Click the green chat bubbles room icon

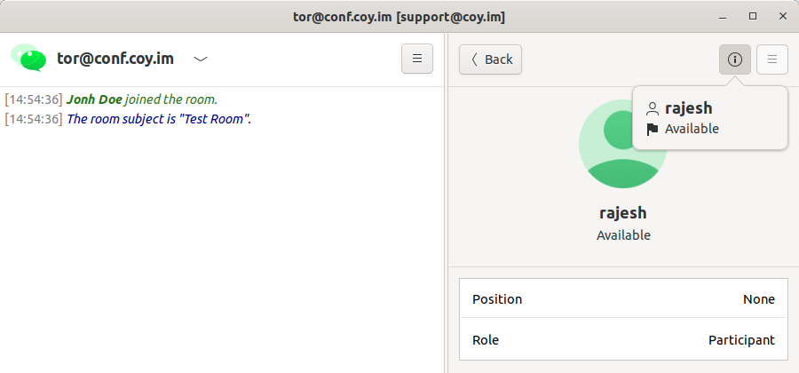(x=28, y=59)
